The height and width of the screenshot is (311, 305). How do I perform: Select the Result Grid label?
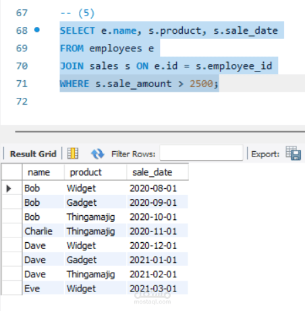33,154
